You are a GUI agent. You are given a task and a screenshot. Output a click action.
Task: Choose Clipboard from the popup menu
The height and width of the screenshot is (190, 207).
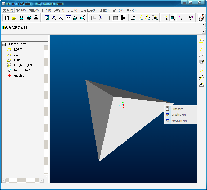[180, 109]
